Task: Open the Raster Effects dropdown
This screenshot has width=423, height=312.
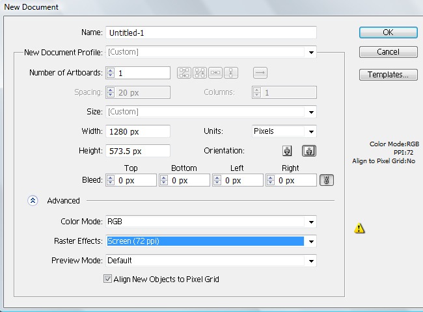Action: point(311,242)
